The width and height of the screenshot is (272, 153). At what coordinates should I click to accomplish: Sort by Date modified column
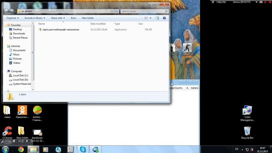pyautogui.click(x=98, y=24)
